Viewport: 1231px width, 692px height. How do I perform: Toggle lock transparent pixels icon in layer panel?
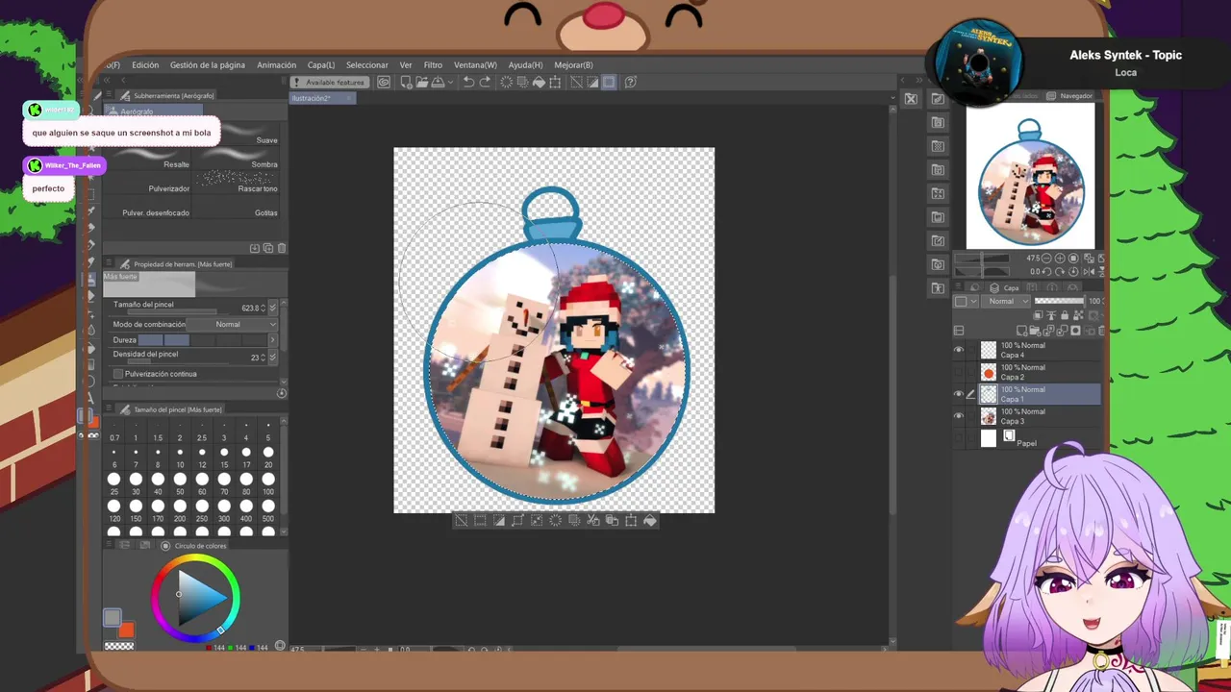[x=1078, y=315]
